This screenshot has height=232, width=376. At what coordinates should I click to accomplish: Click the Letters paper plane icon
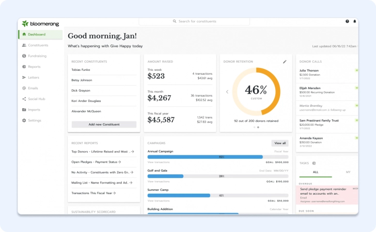point(24,77)
